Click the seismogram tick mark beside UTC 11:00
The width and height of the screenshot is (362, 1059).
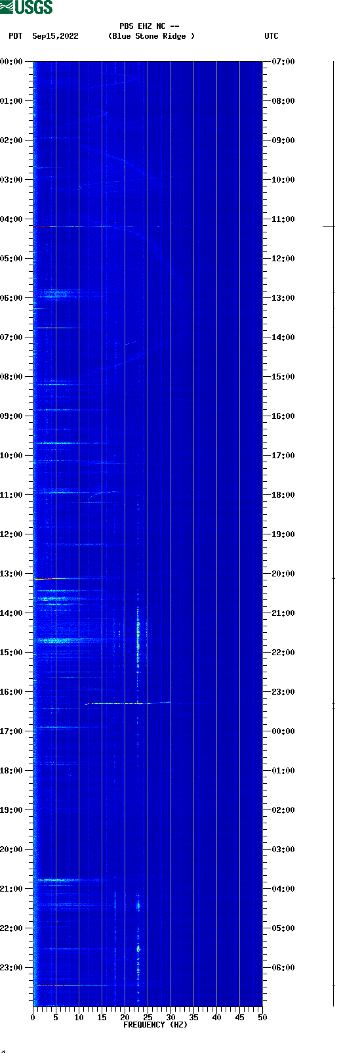(x=329, y=226)
